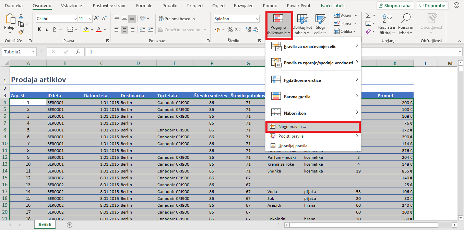Toggle Prelomi besedilo wrap text
This screenshot has height=230, width=464.
177,18
